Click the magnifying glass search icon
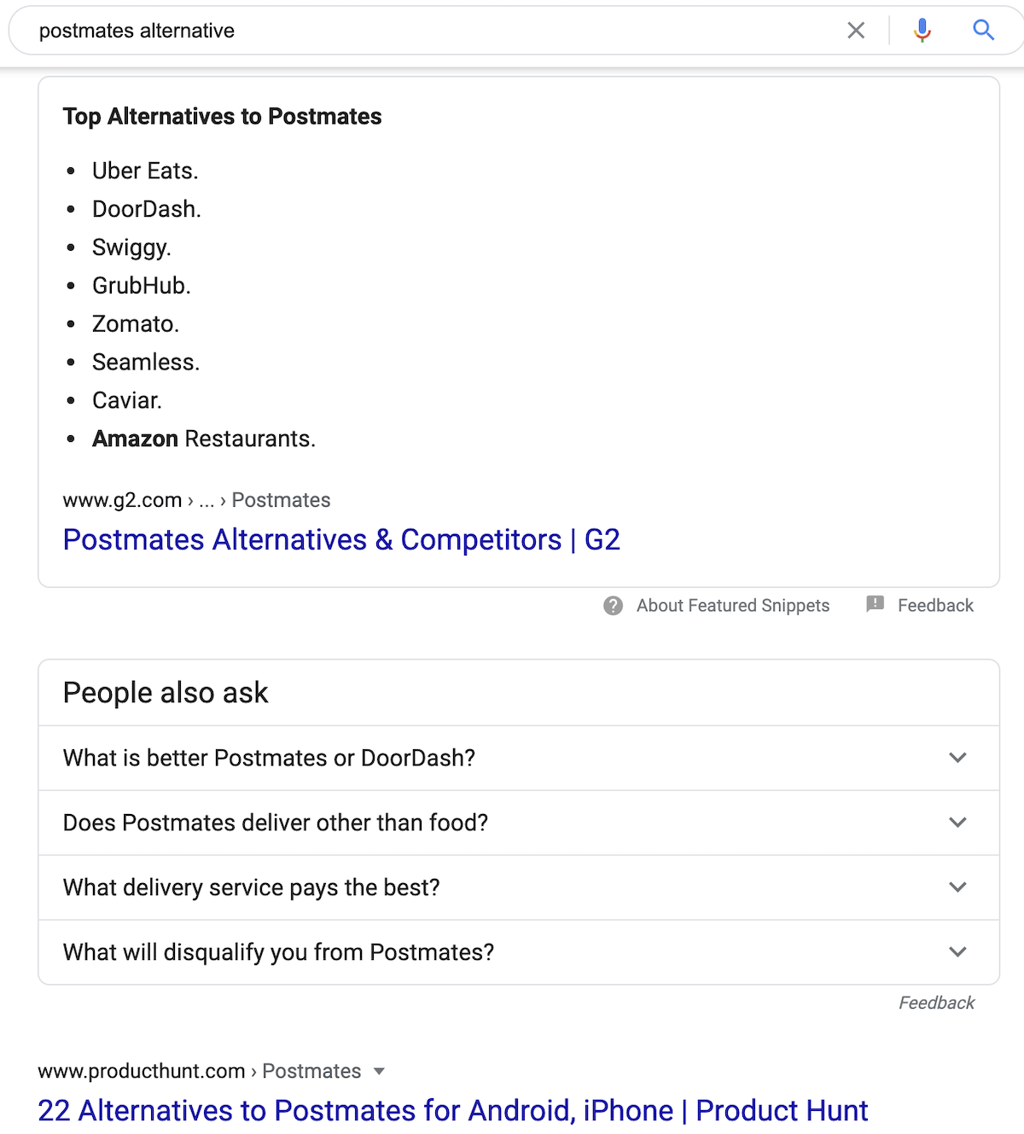Viewport: 1024px width, 1134px height. tap(983, 30)
